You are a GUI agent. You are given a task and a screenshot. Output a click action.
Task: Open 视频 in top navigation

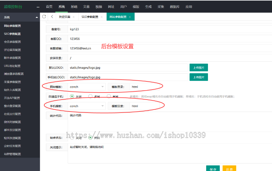pos(99,7)
